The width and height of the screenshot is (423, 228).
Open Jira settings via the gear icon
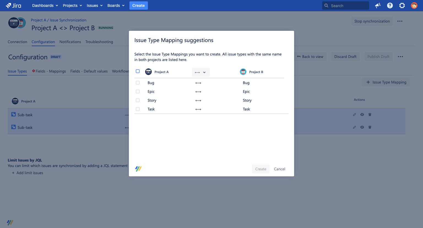402,5
